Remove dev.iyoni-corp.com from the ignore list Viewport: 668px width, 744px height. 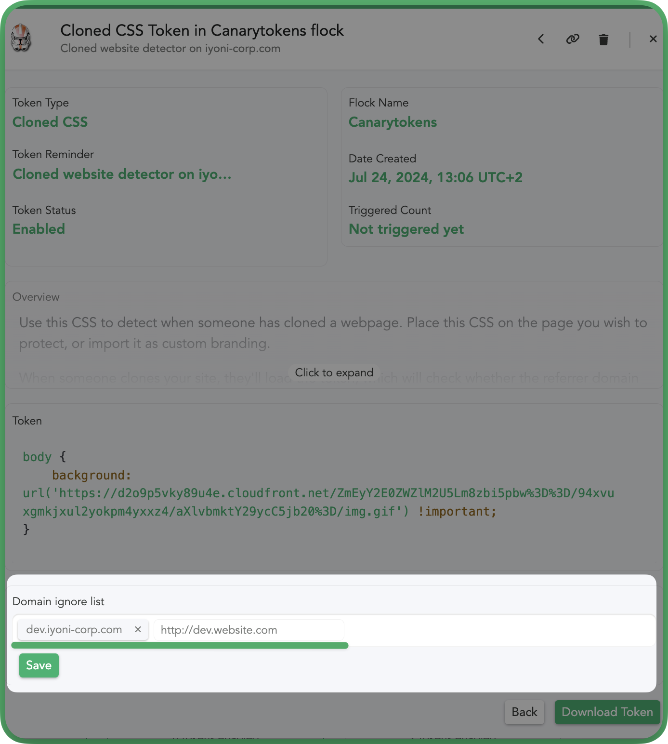tap(138, 629)
